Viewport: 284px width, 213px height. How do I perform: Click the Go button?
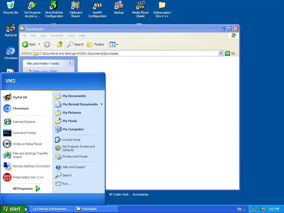230,53
